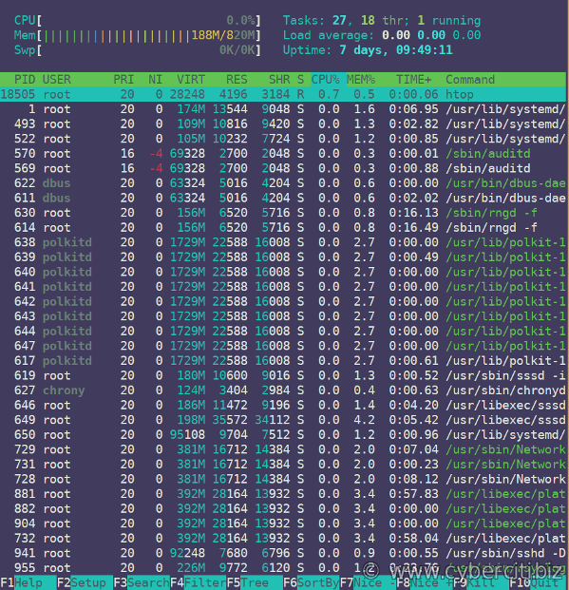Select chronyd process row PID 627
Viewport: 569px width, 590px height.
click(x=283, y=390)
